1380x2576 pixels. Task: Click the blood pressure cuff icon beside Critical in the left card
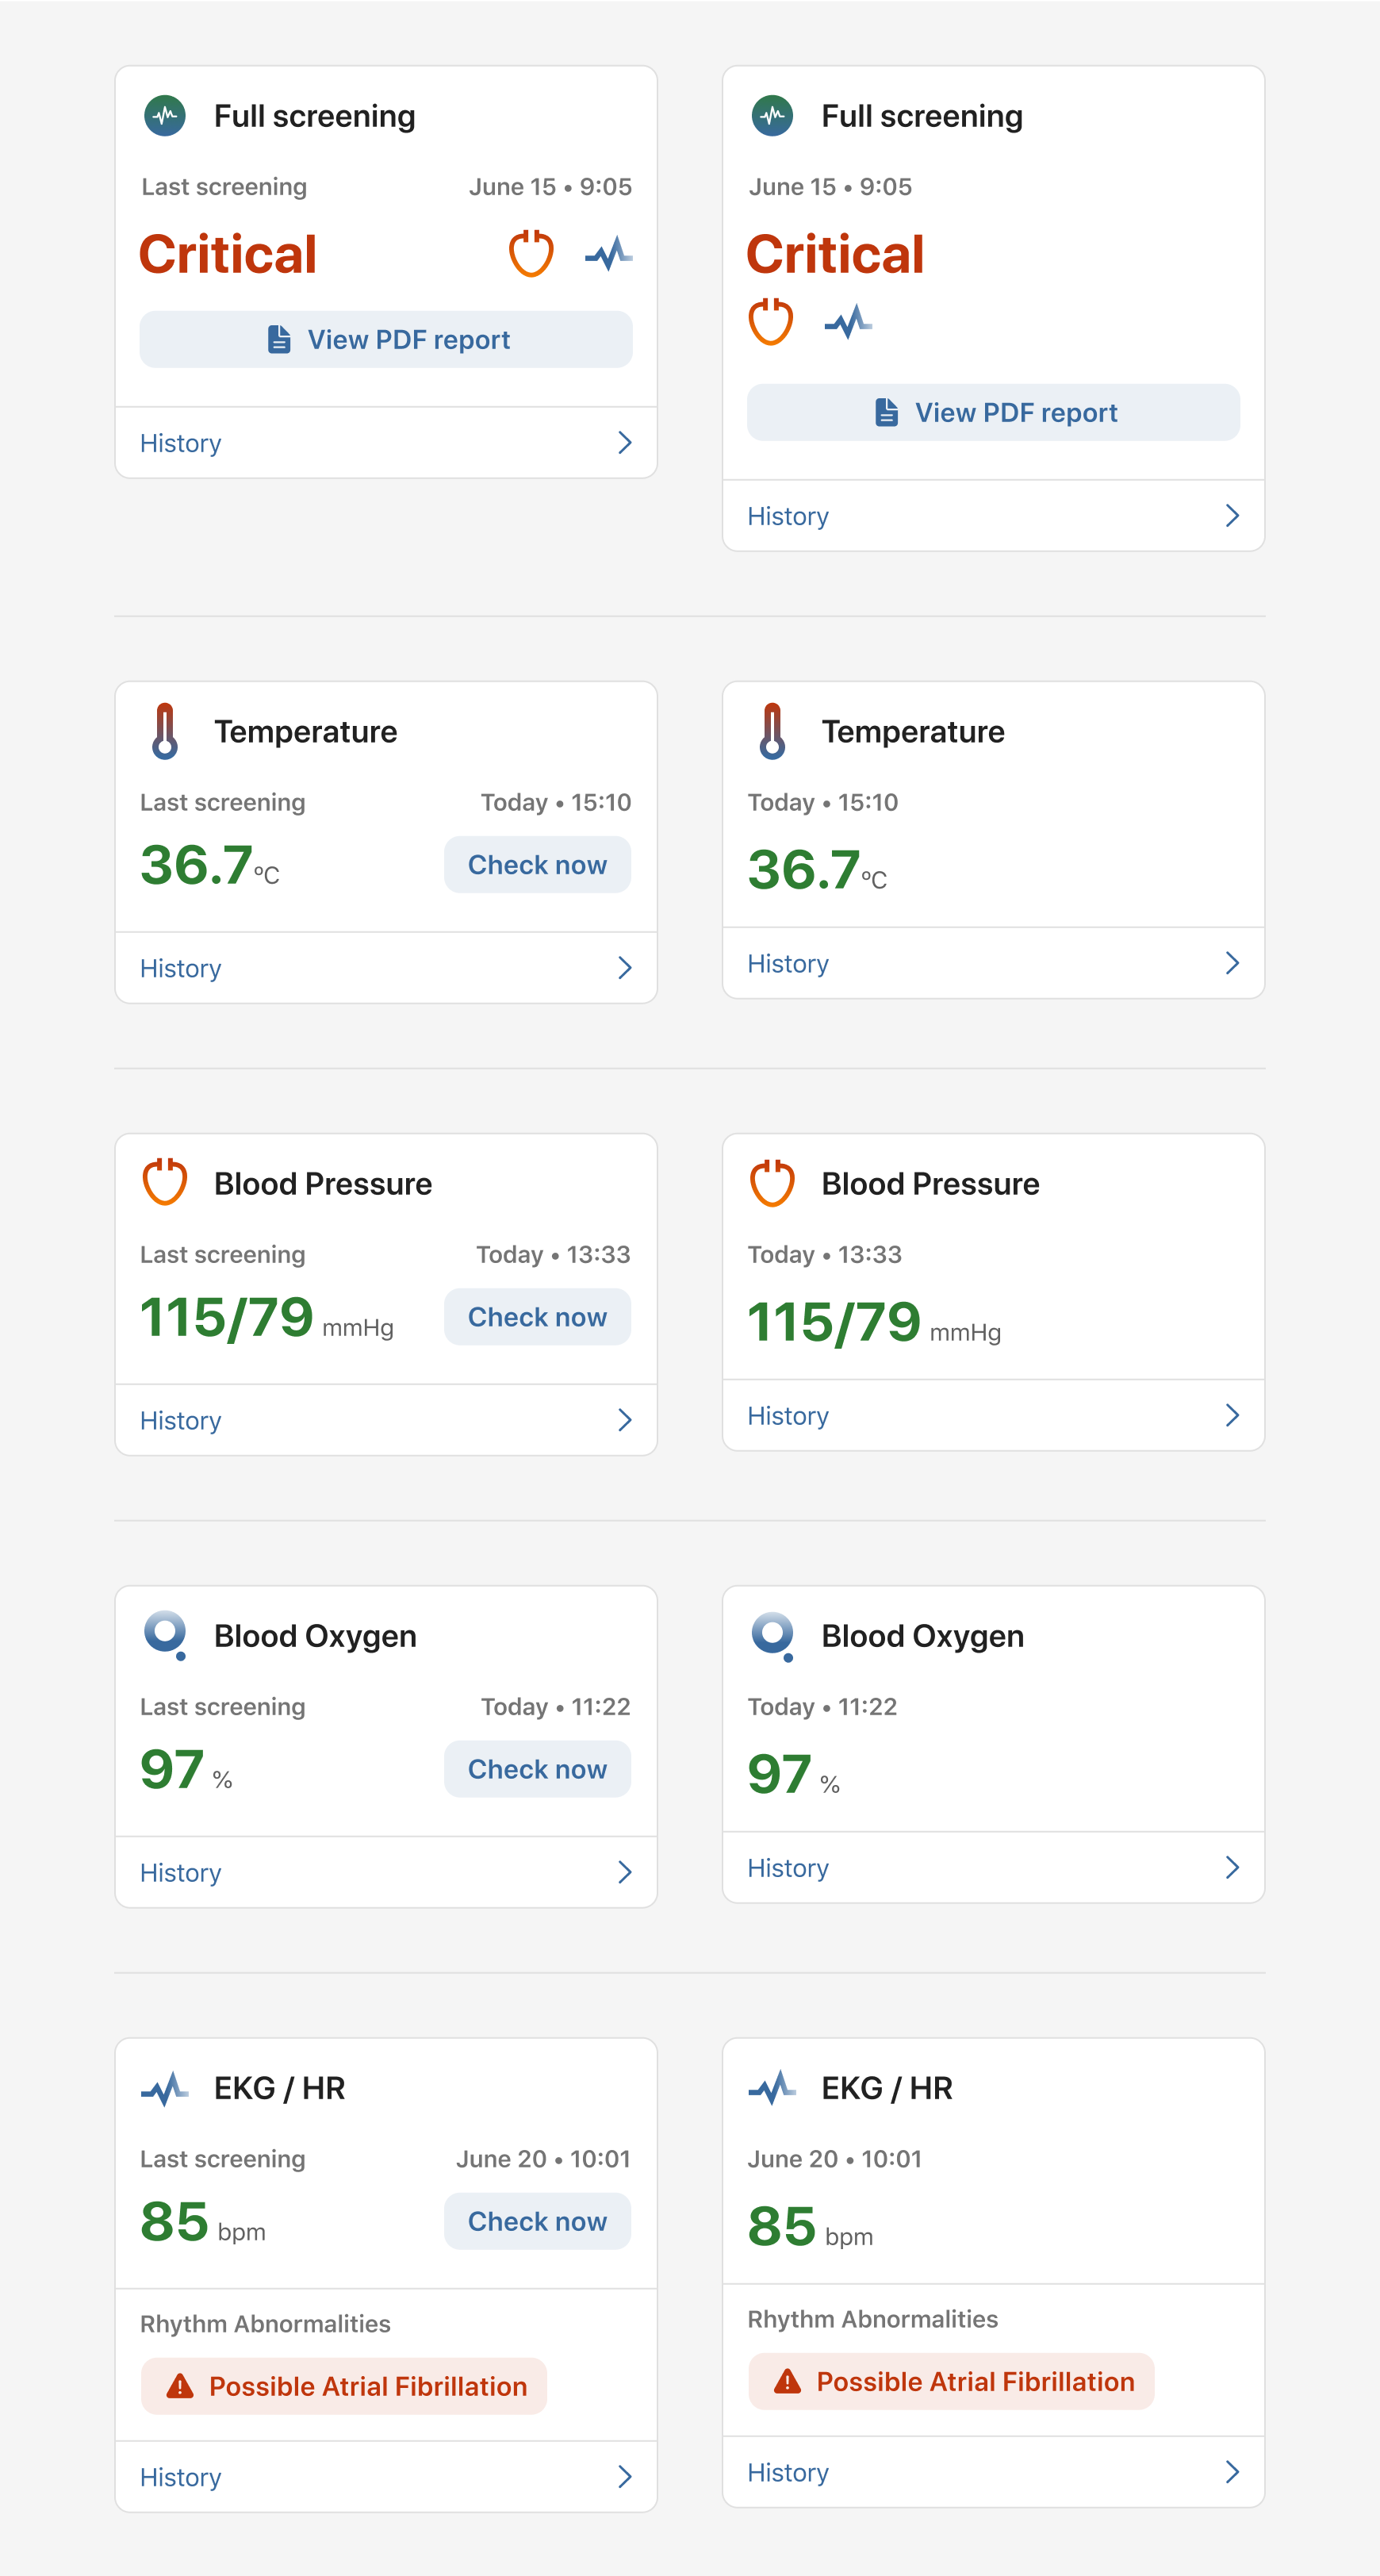tap(531, 253)
